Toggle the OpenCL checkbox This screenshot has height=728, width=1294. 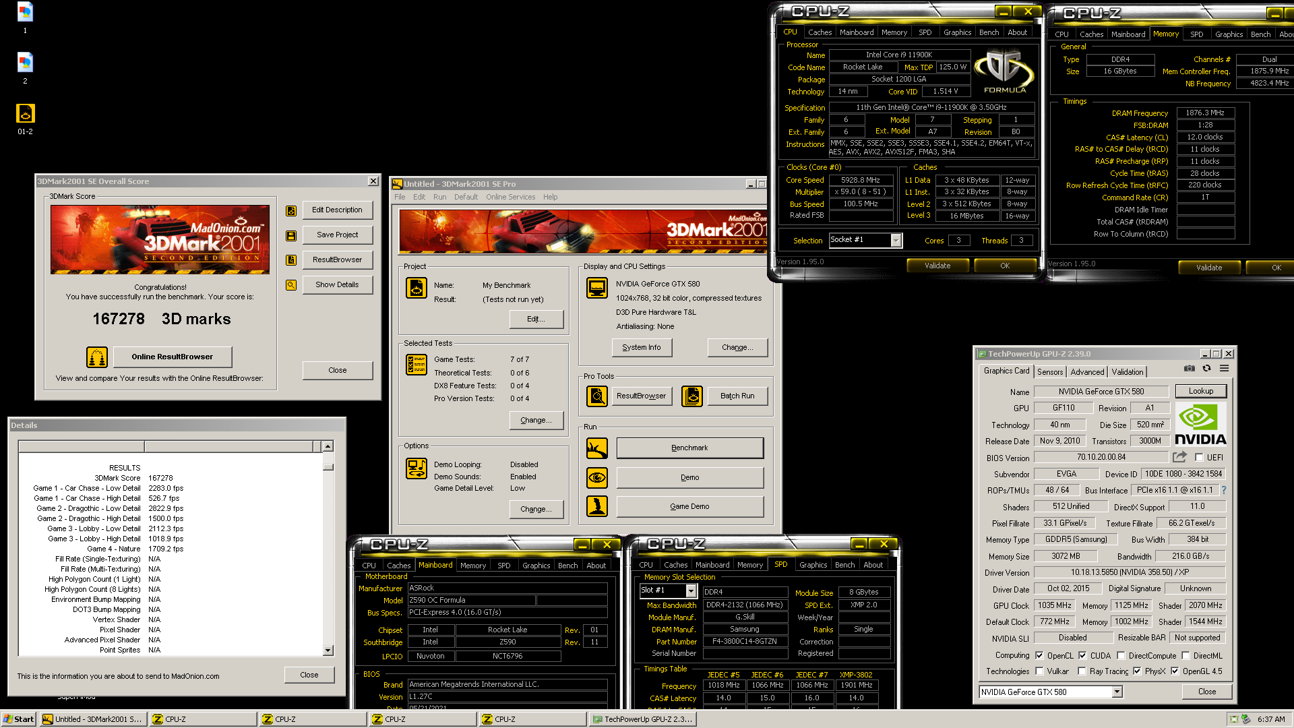click(x=1039, y=655)
